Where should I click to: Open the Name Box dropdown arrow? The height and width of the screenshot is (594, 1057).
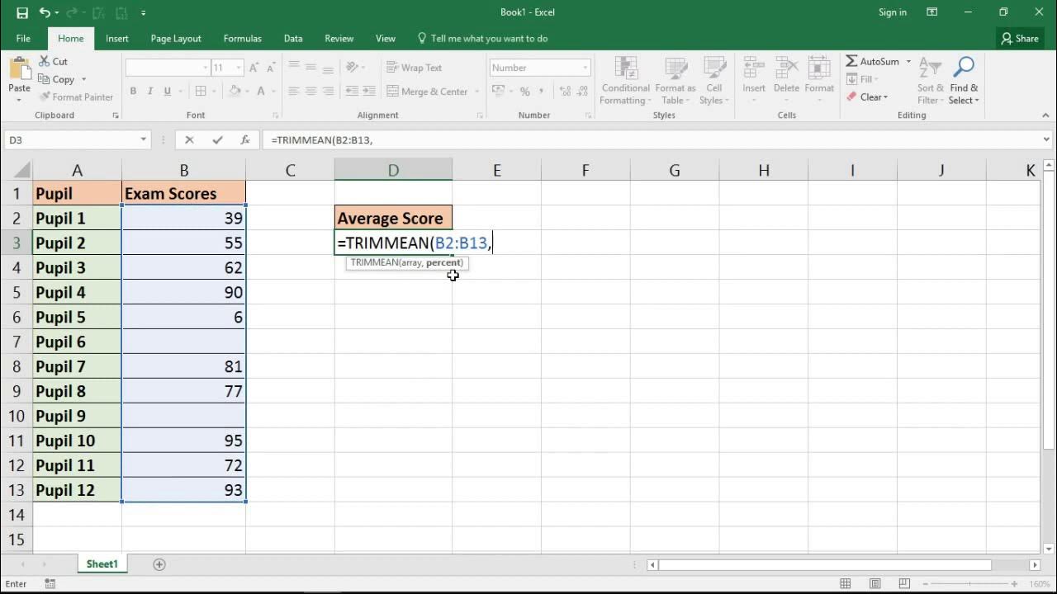click(143, 140)
